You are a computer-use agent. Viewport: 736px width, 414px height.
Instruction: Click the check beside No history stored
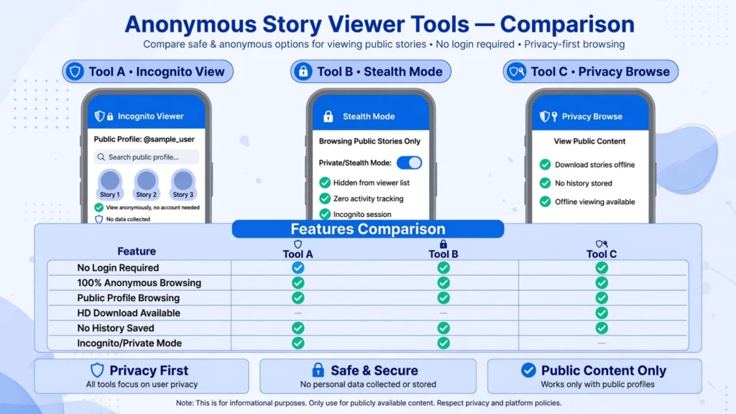[x=545, y=183]
